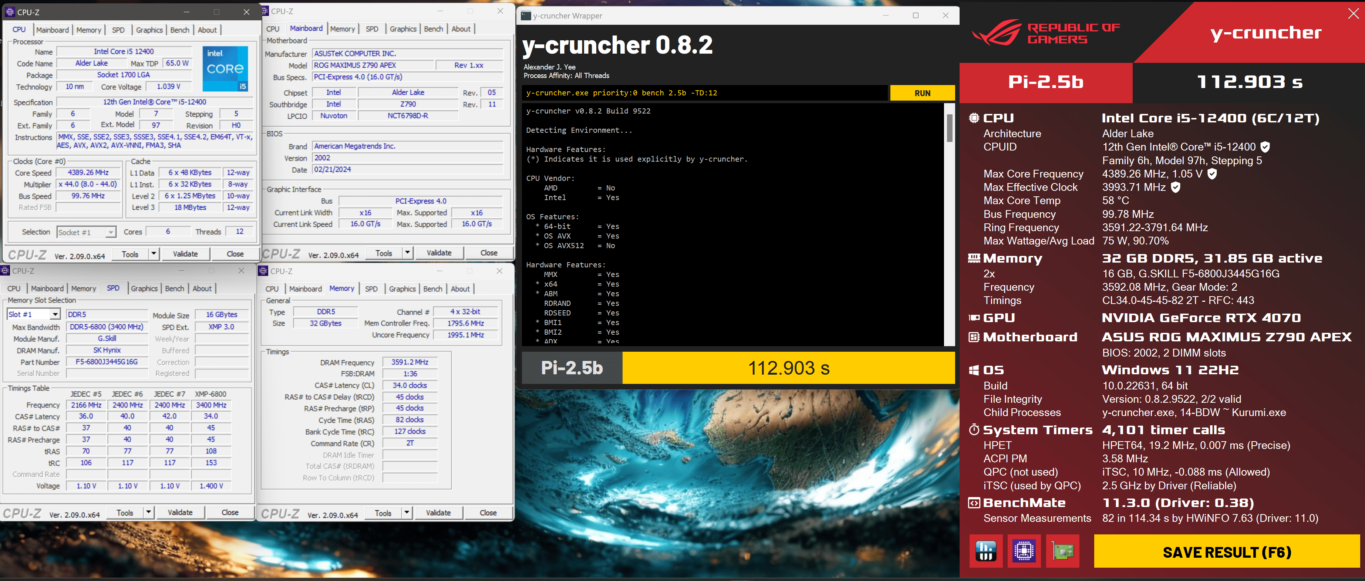Expand the Slot #1 memory slot dropdown
This screenshot has width=1365, height=581.
(55, 314)
